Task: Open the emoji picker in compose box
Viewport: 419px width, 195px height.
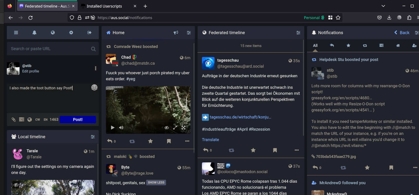Action: [x=94, y=88]
